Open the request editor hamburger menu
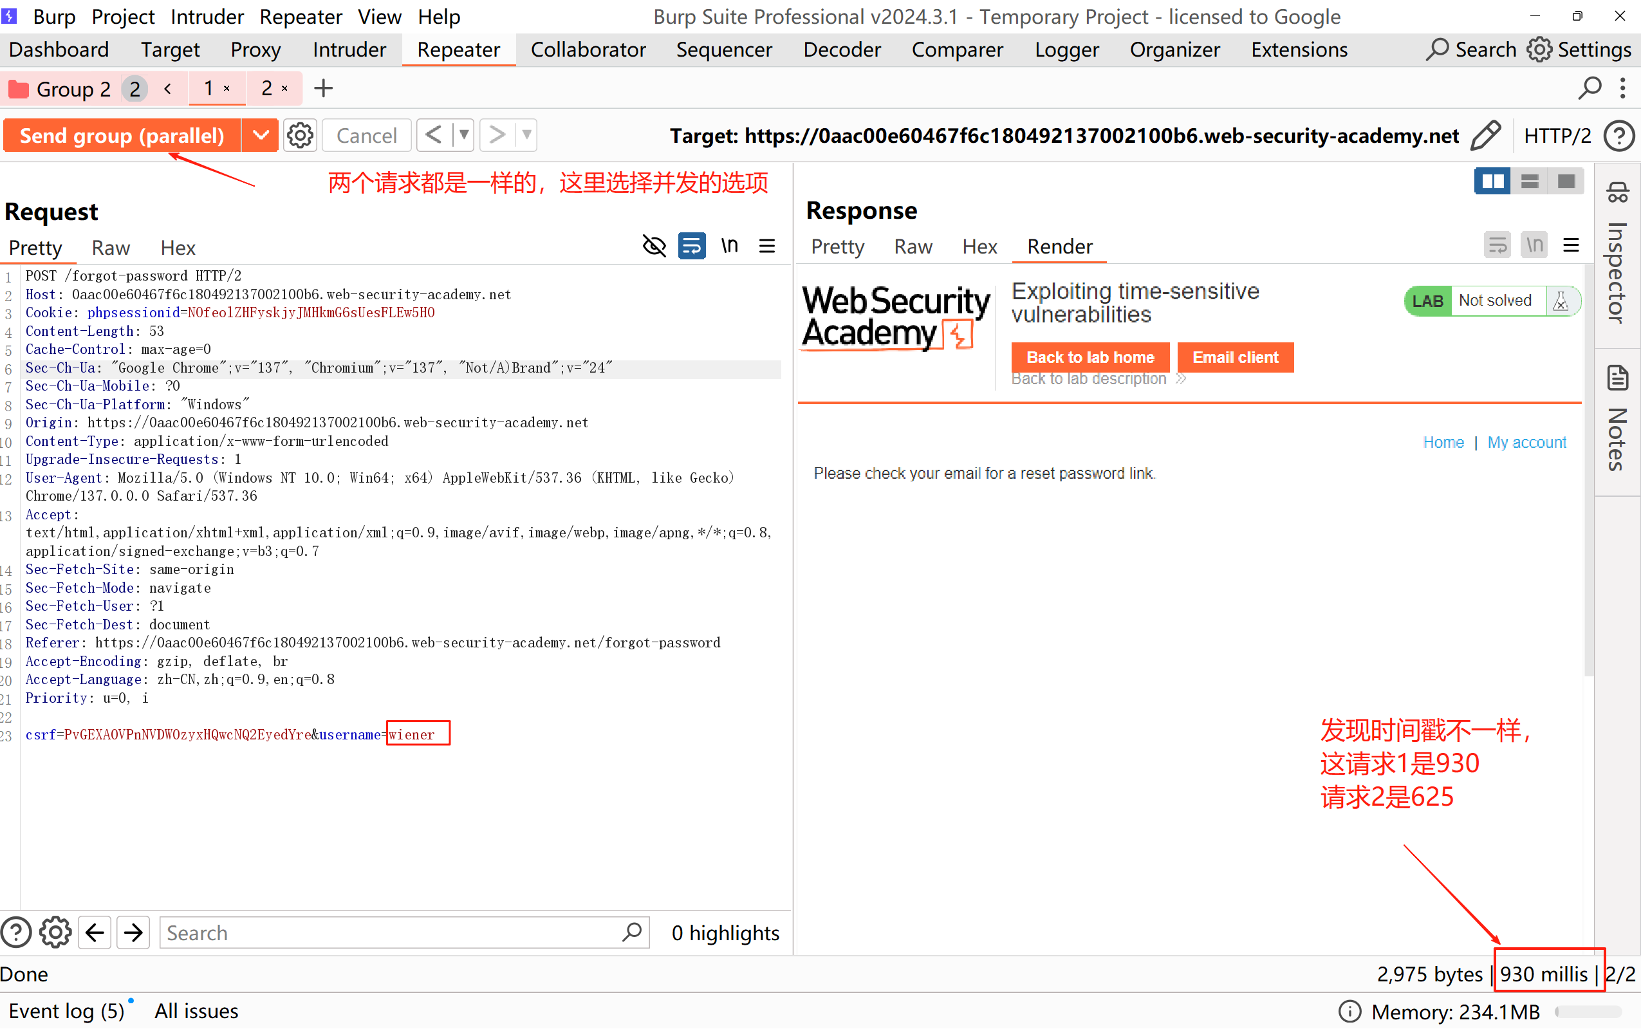 (x=766, y=246)
